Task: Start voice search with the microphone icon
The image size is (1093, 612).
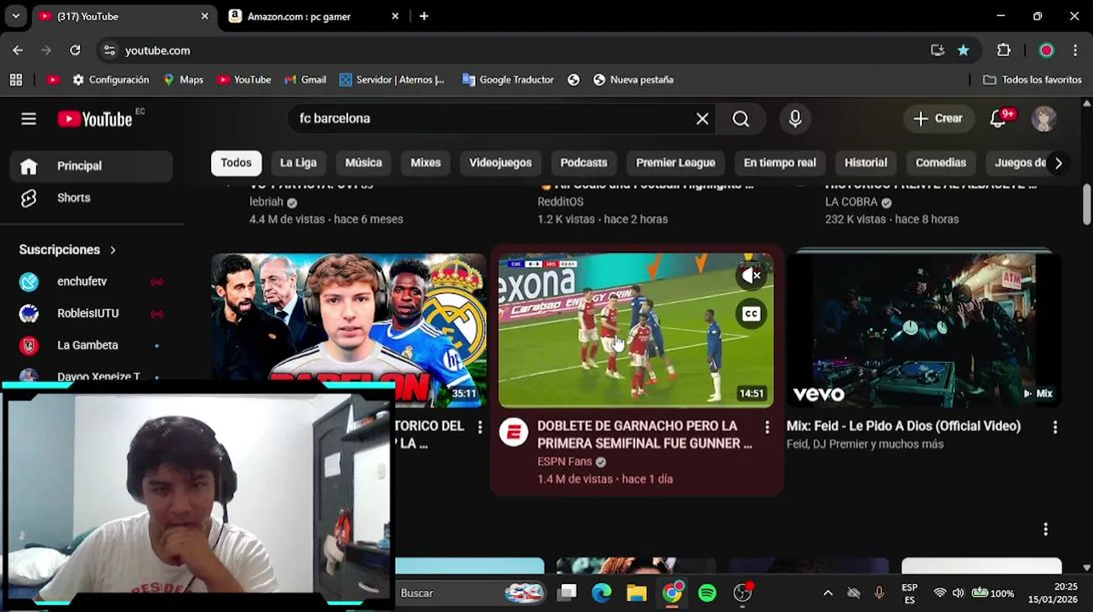Action: (x=795, y=119)
